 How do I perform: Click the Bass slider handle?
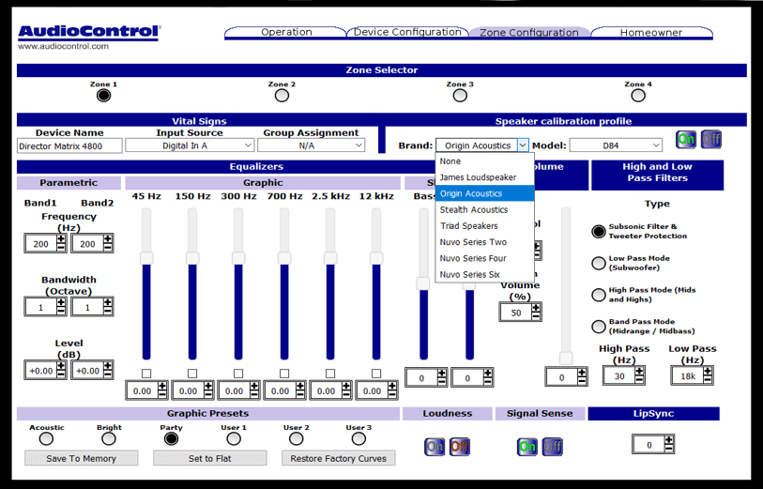(x=423, y=283)
